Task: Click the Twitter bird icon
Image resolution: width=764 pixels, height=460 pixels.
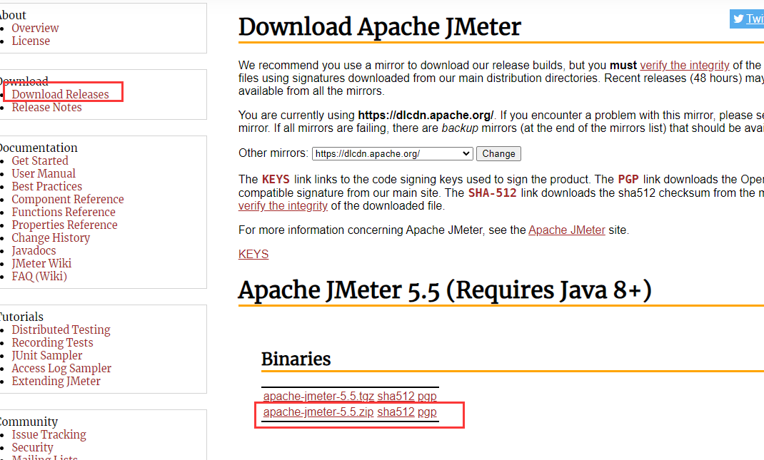Action: pos(738,19)
